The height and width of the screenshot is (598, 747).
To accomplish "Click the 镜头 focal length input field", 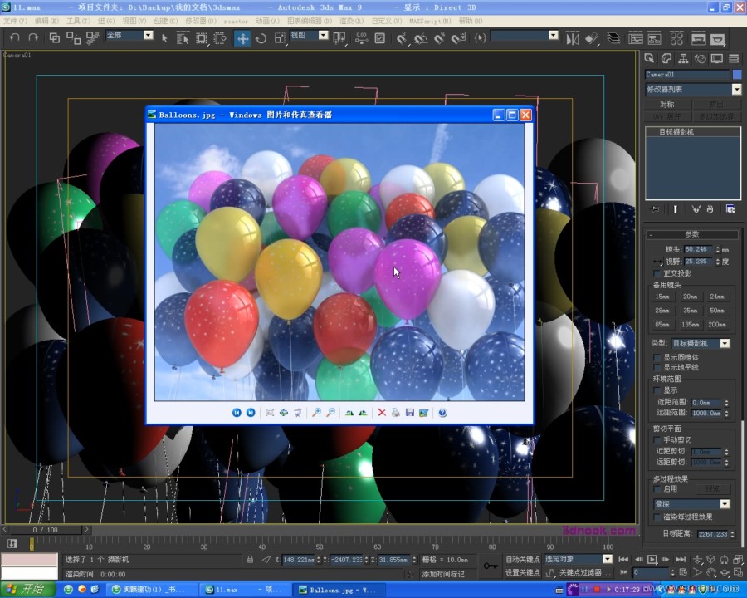I will tap(699, 249).
